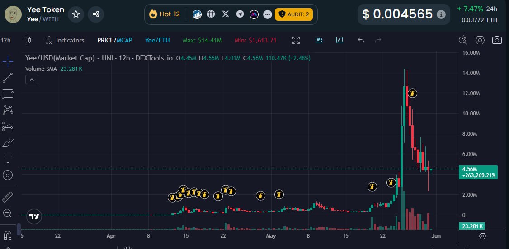509x249 pixels.
Task: Redo the chart action
Action: [x=378, y=40]
